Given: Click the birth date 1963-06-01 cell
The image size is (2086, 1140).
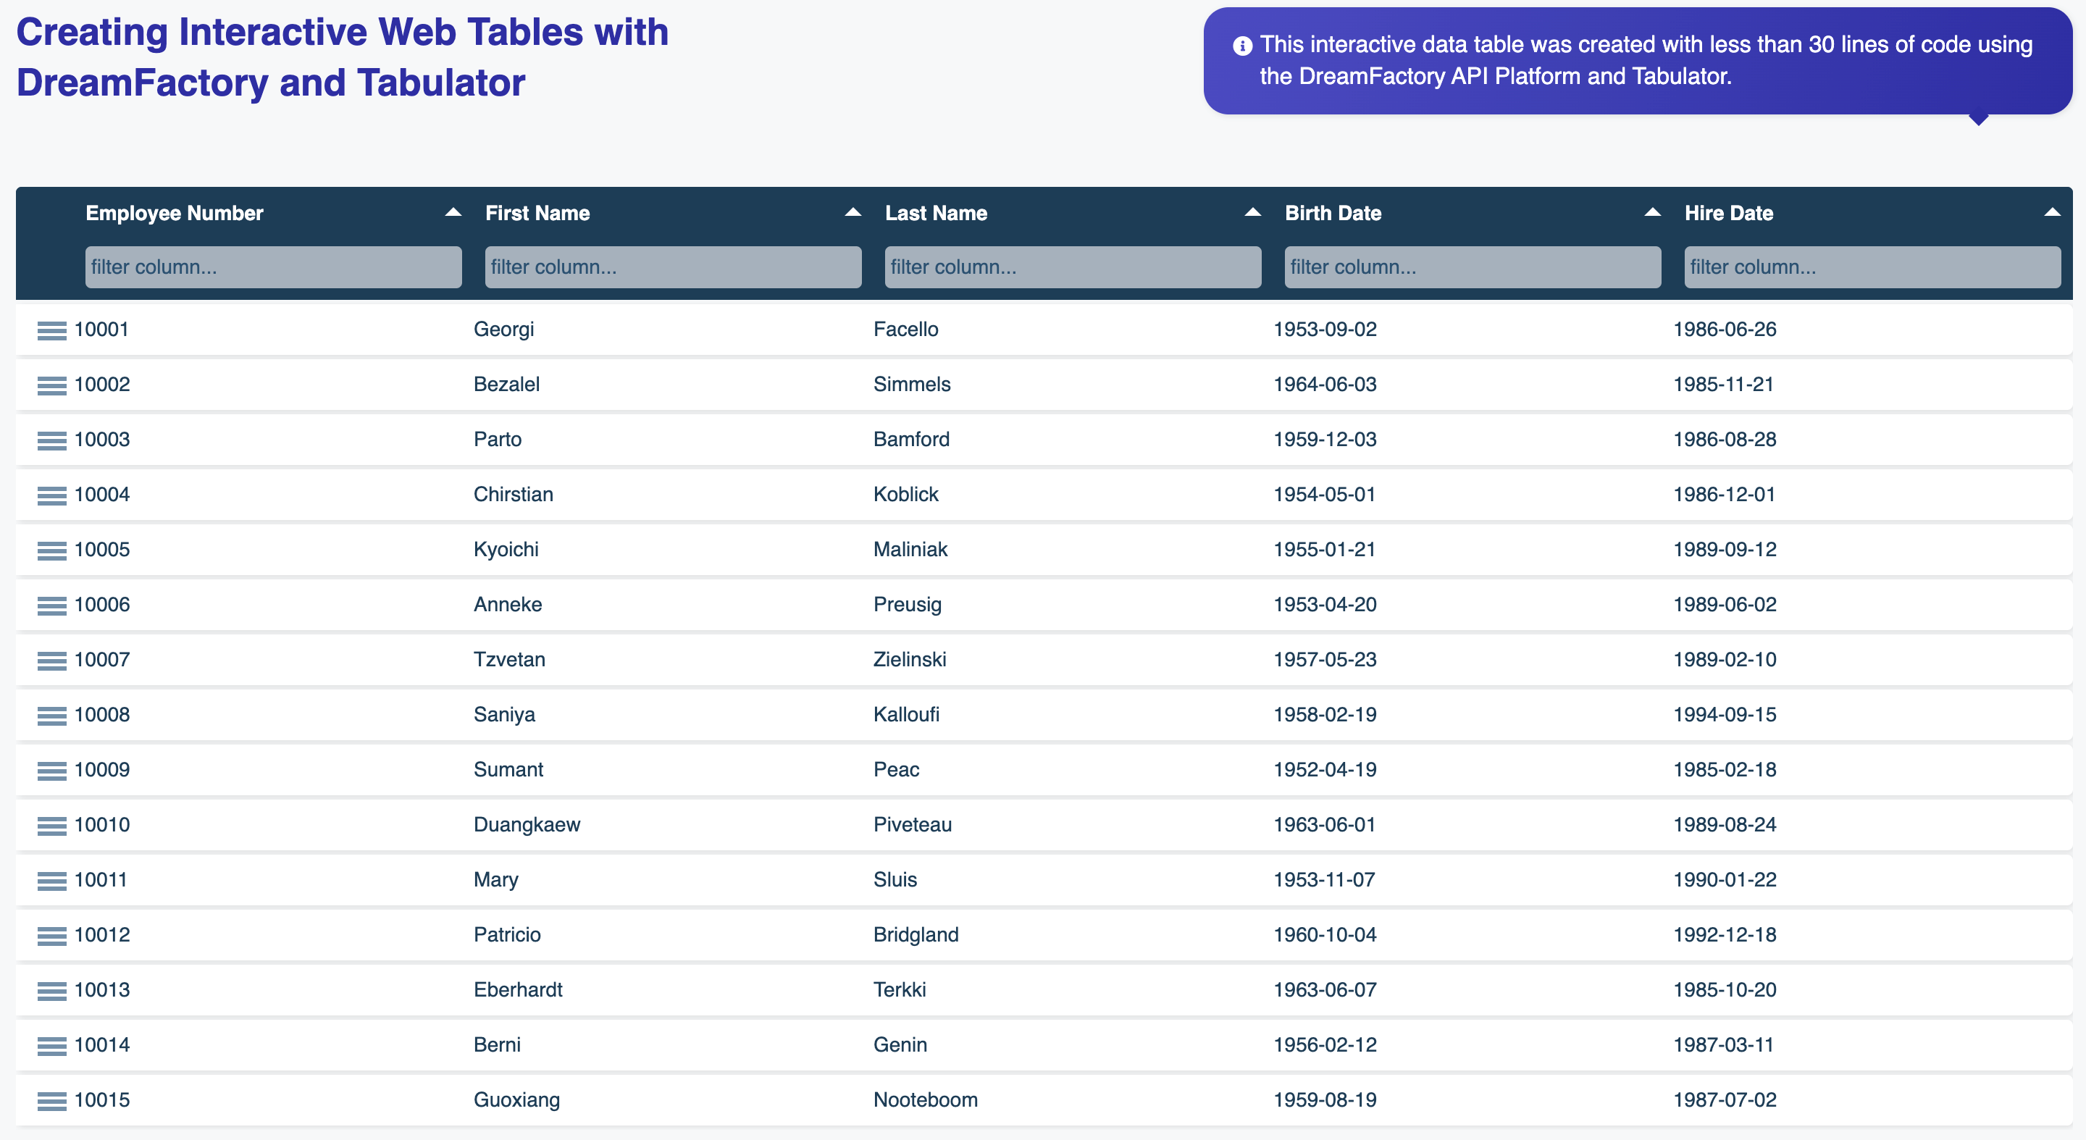Looking at the screenshot, I should pos(1324,825).
